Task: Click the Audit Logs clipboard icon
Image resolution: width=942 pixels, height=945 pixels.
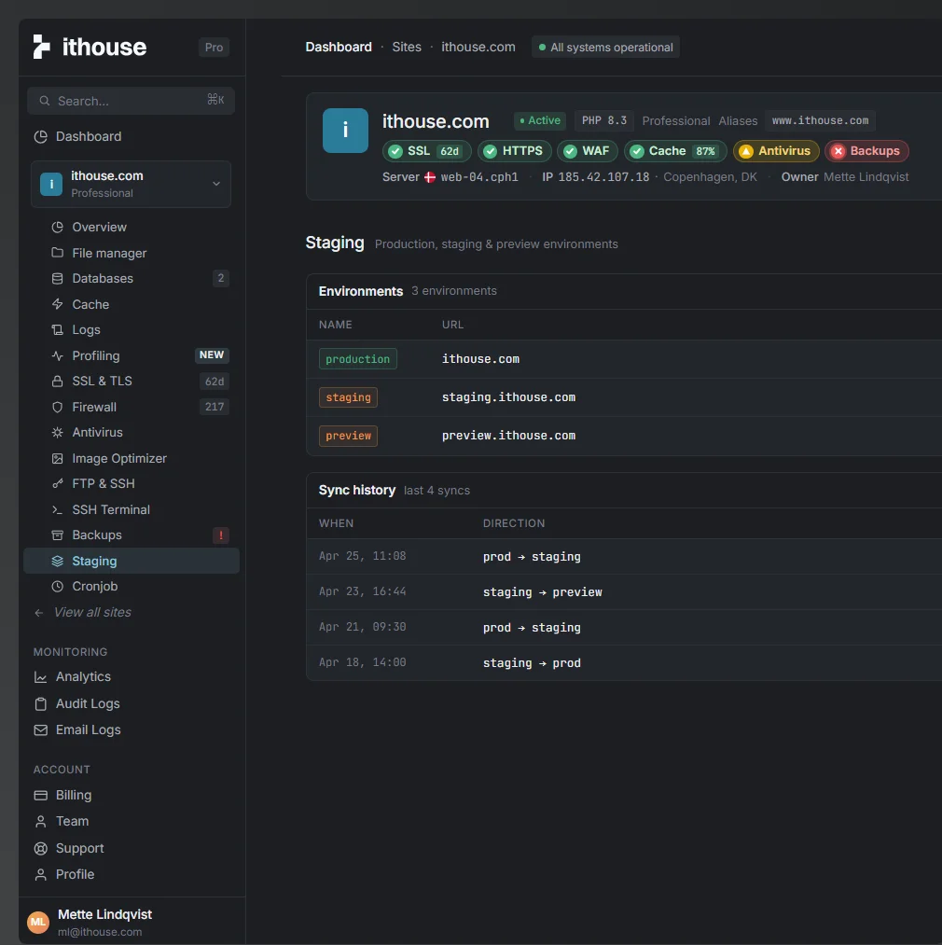Action: click(40, 704)
